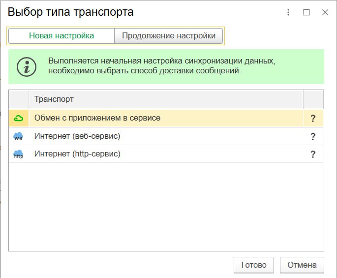Select the Обмен с приложением в сервисе row
The height and width of the screenshot is (278, 337).
97,118
